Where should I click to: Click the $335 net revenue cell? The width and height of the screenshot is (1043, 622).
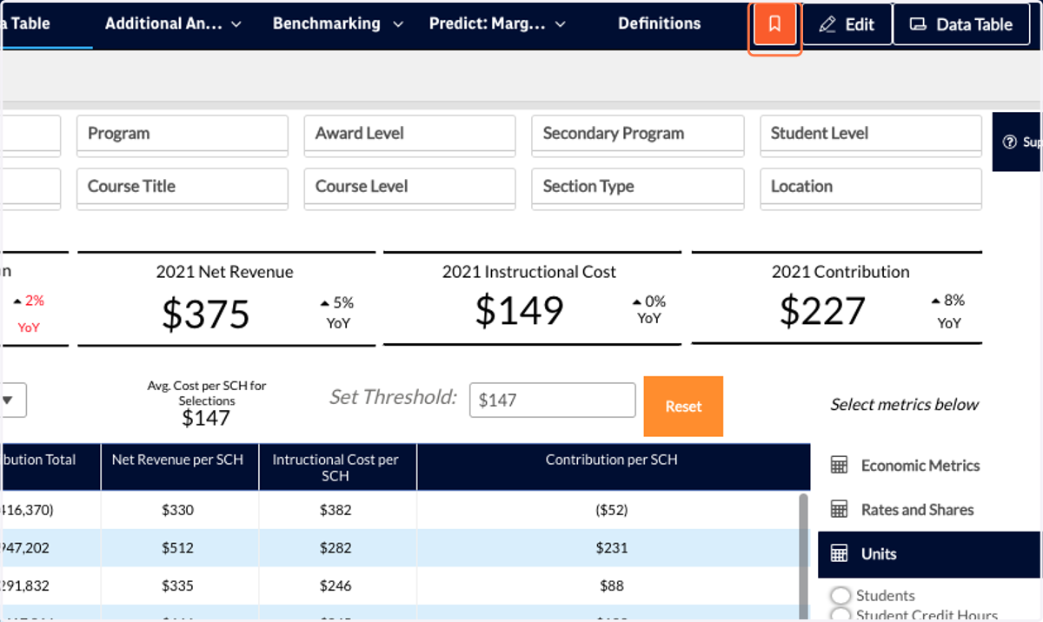[x=177, y=586]
